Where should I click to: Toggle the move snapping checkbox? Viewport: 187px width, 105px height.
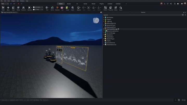pos(34,7)
